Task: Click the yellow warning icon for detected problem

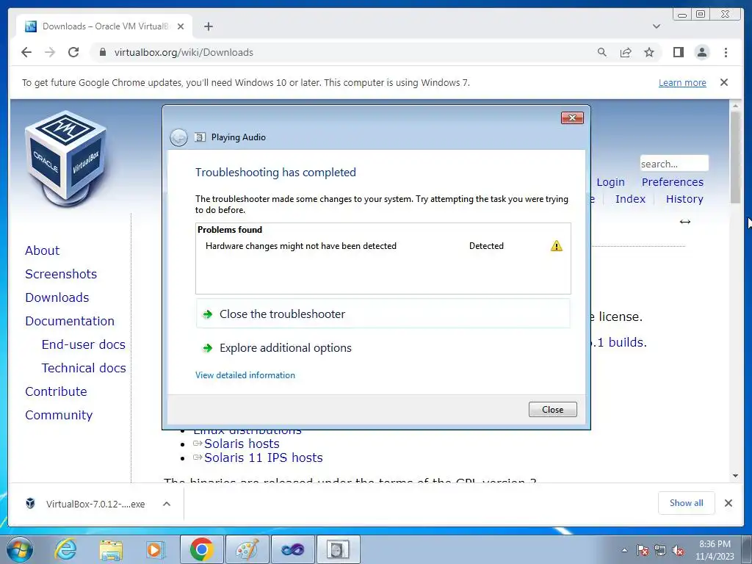Action: point(557,246)
